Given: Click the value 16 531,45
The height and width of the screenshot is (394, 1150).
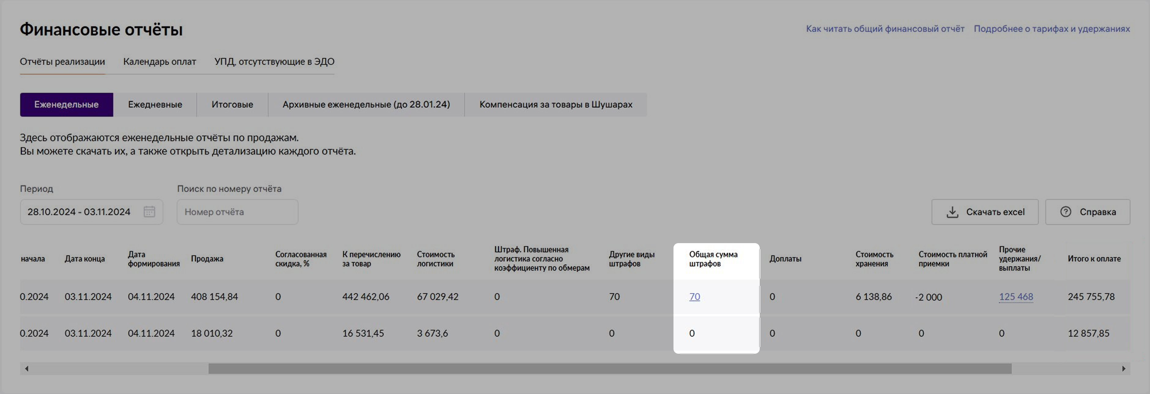Looking at the screenshot, I should tap(363, 334).
